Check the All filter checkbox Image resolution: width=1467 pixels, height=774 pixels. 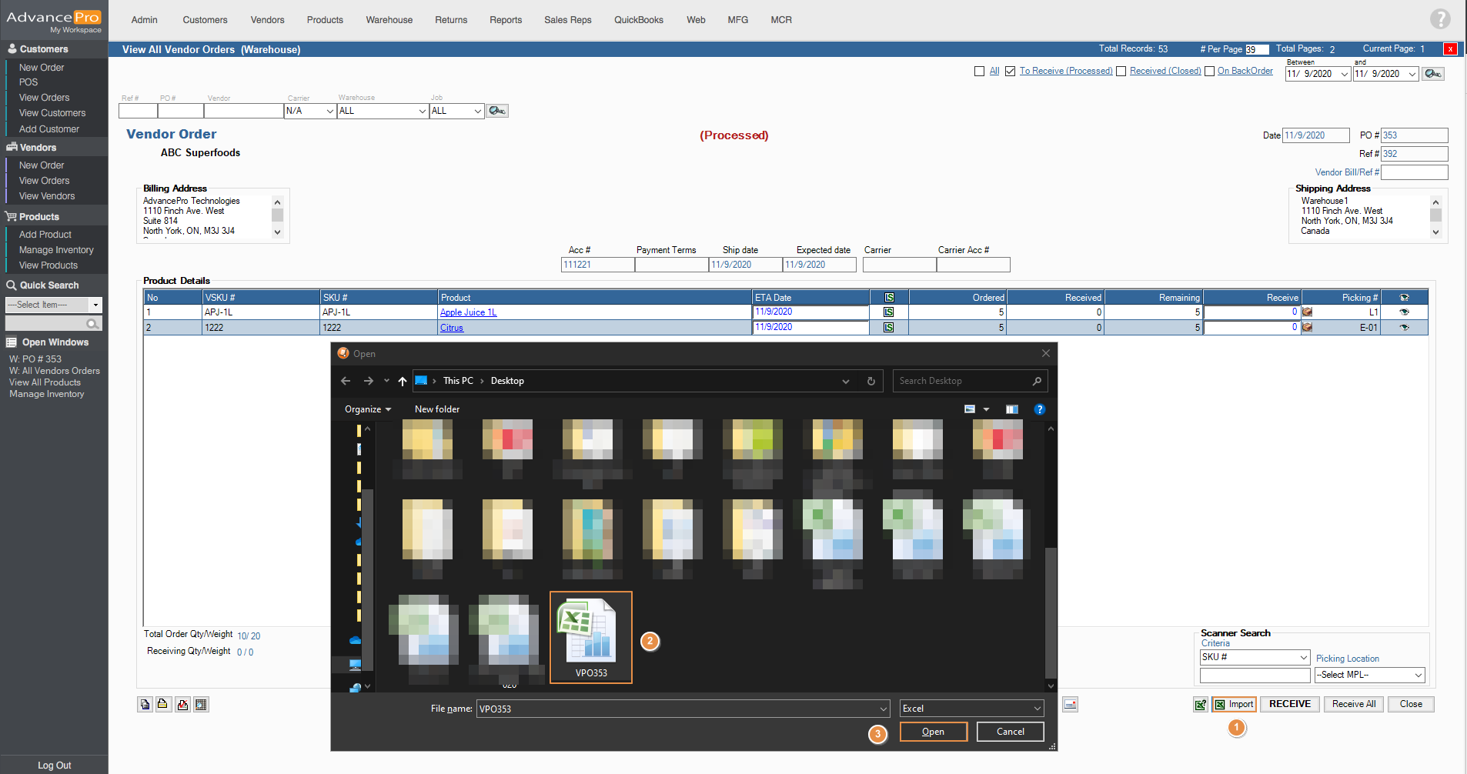click(979, 72)
